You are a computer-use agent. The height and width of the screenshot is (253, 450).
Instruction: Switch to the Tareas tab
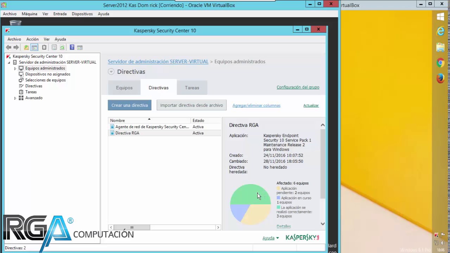192,88
